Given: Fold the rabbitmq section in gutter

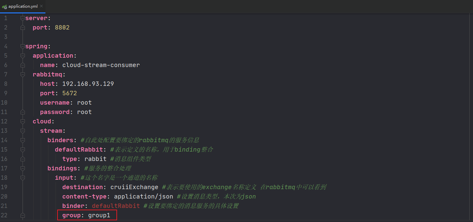Looking at the screenshot, I should (x=23, y=74).
